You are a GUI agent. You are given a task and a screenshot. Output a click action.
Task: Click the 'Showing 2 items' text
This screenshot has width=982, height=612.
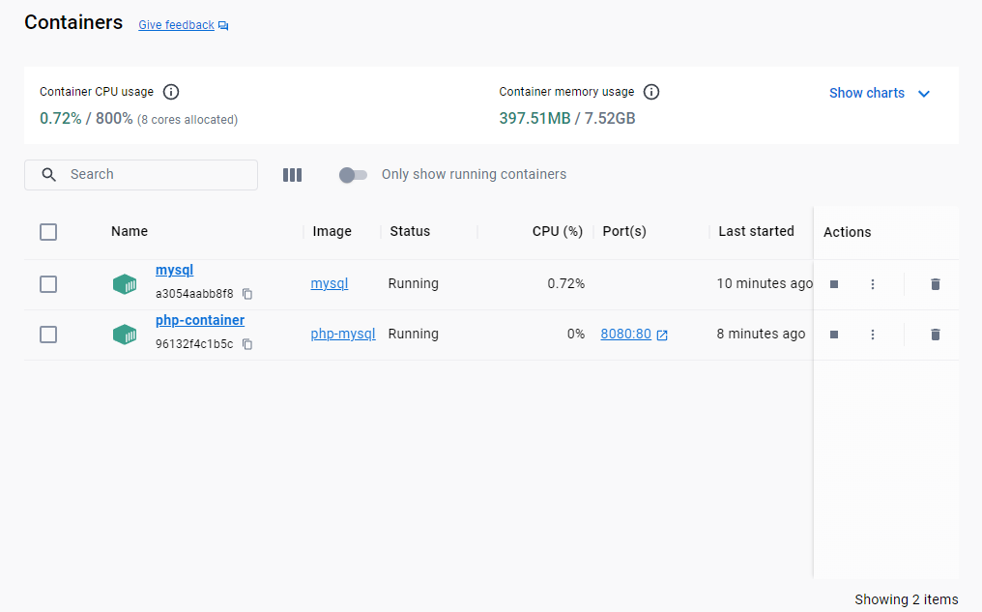pyautogui.click(x=907, y=599)
